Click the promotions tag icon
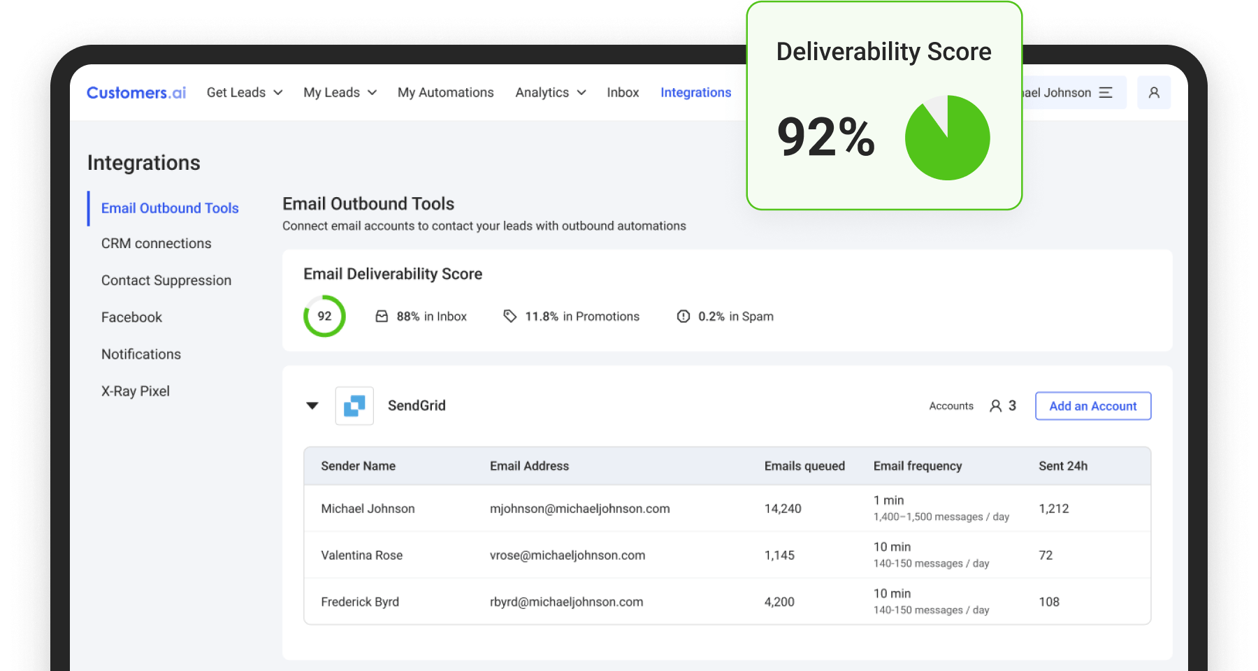The image size is (1258, 671). click(x=510, y=317)
